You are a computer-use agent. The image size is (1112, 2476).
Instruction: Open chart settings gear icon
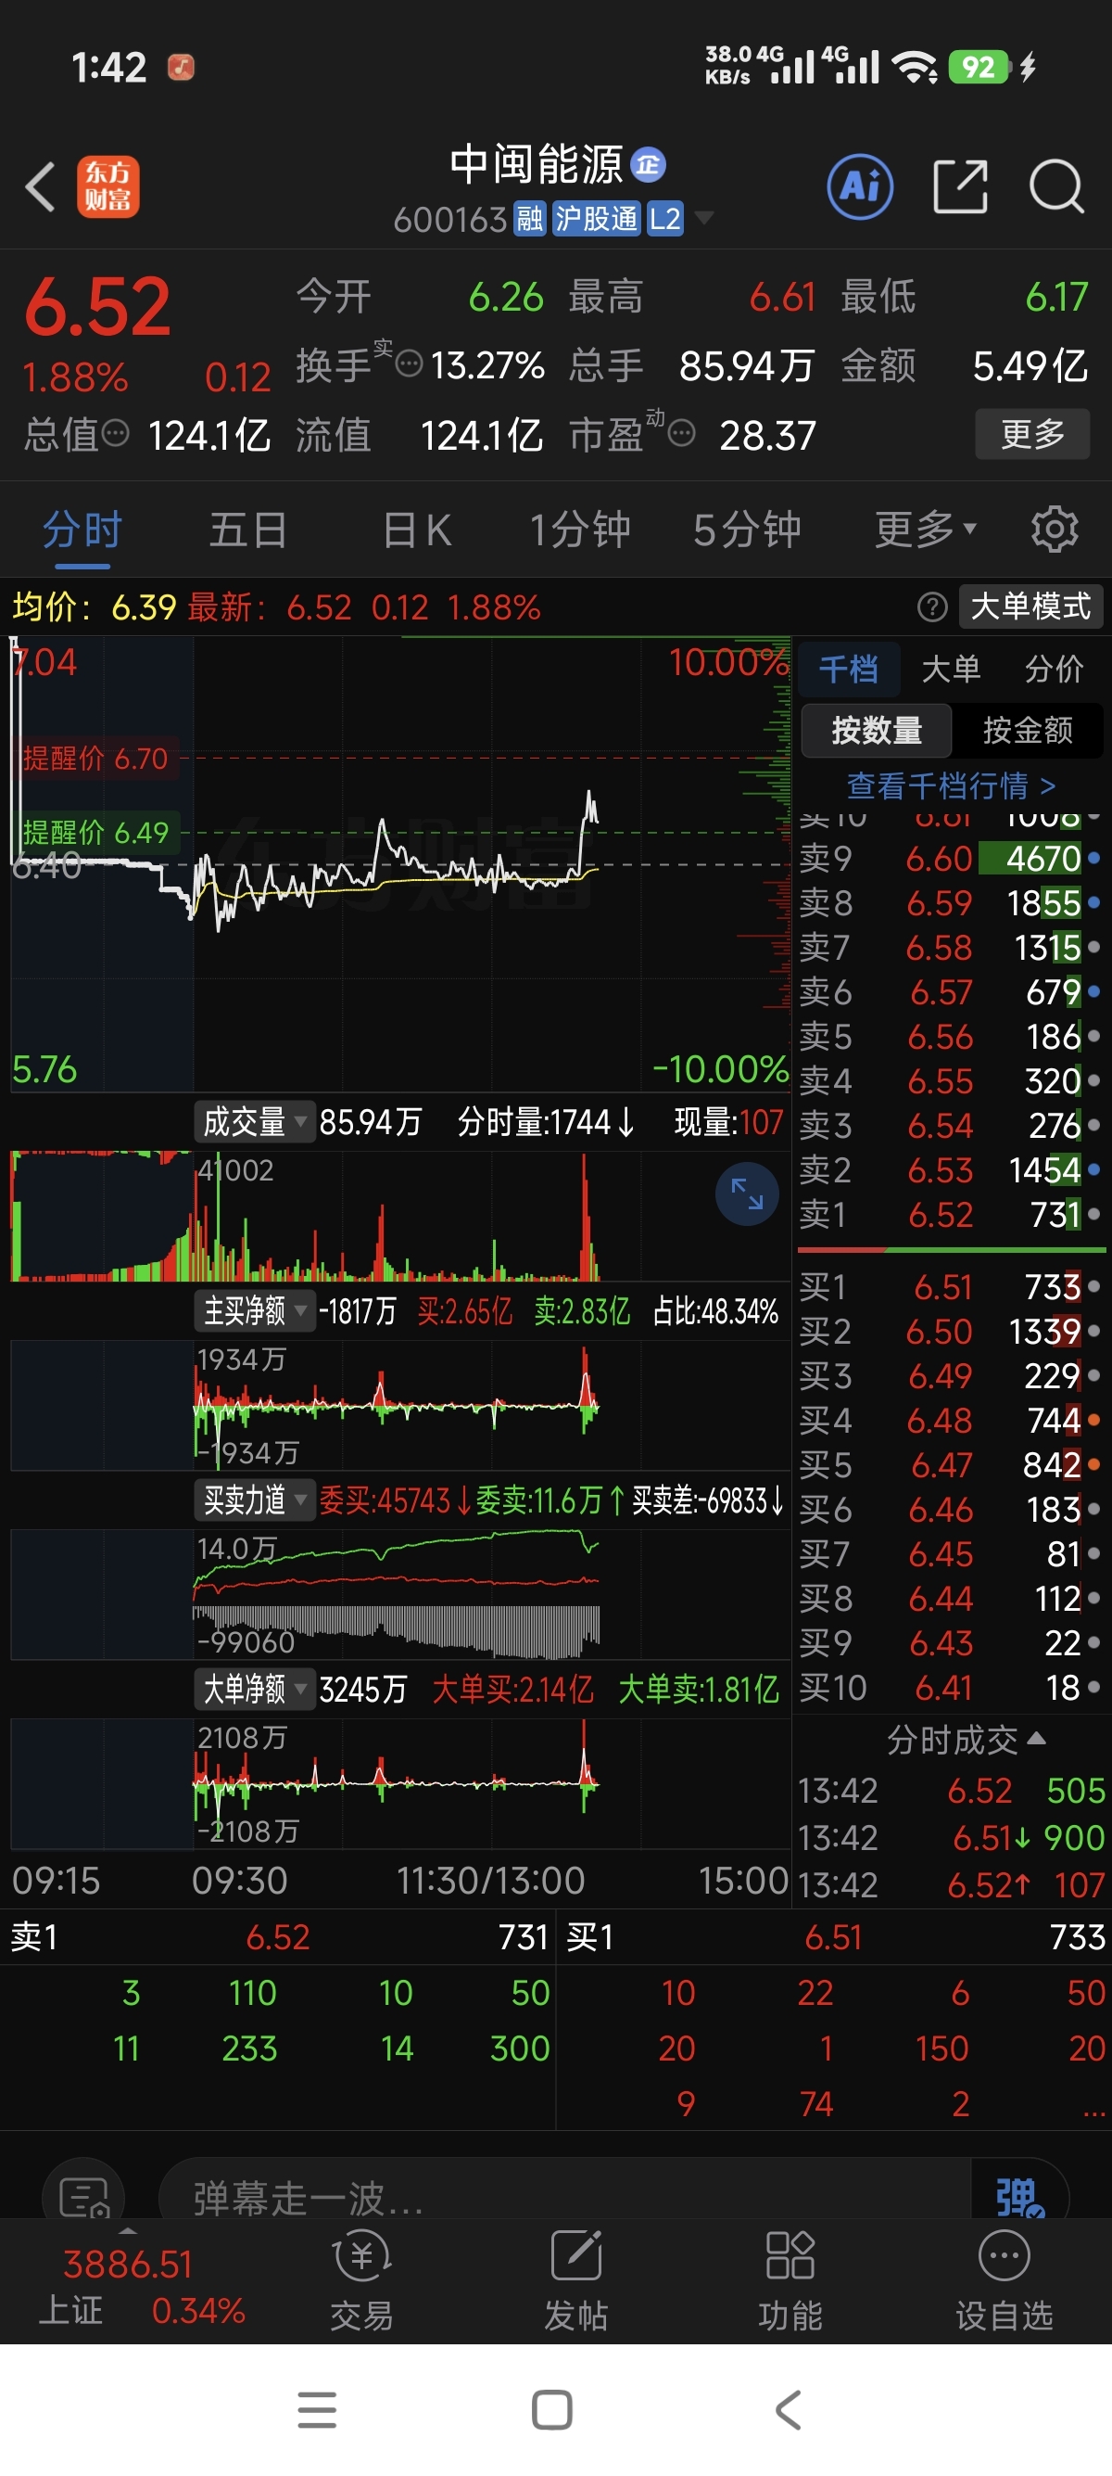tap(1055, 529)
